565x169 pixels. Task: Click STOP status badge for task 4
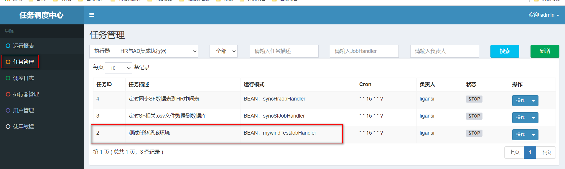pyautogui.click(x=474, y=99)
